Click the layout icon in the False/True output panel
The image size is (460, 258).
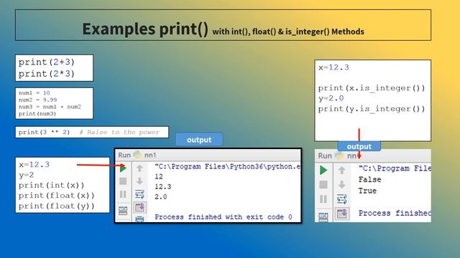(323, 216)
